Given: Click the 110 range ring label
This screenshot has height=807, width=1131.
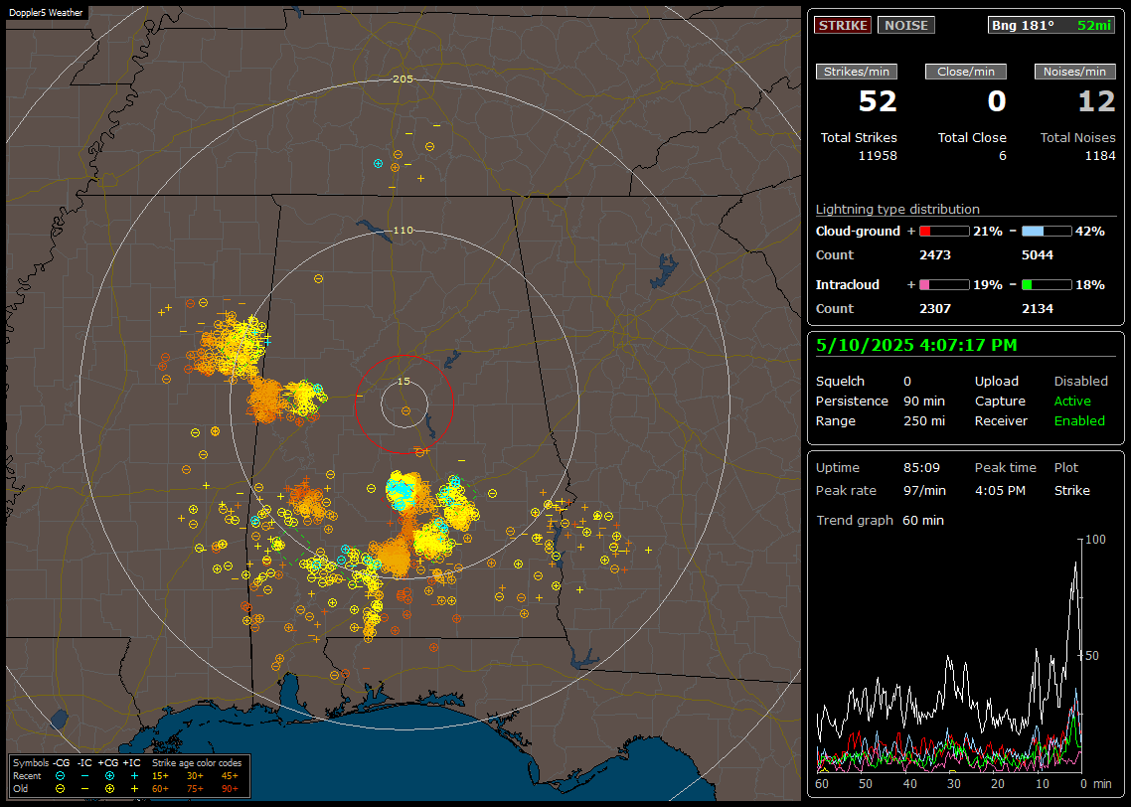Looking at the screenshot, I should [403, 231].
